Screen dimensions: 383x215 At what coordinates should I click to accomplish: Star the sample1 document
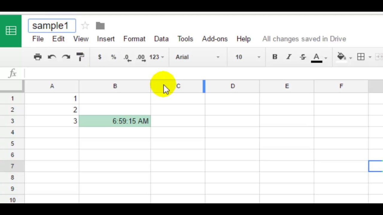pos(85,26)
